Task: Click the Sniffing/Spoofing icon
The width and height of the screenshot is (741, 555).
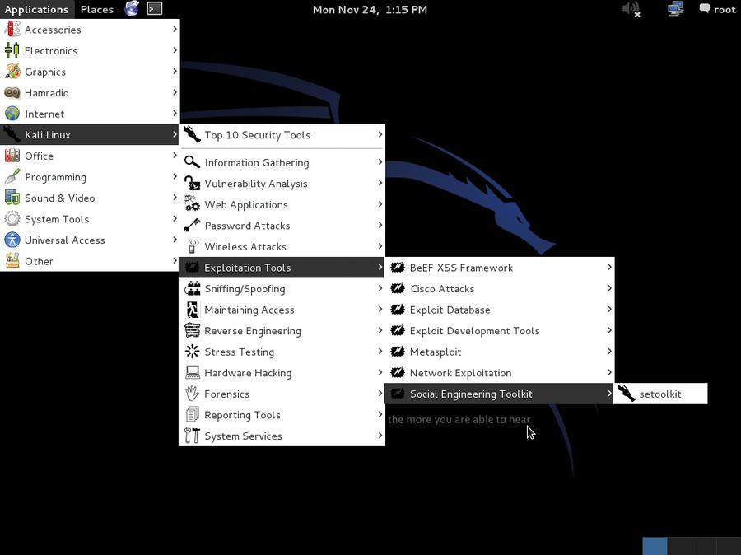Action: click(192, 288)
